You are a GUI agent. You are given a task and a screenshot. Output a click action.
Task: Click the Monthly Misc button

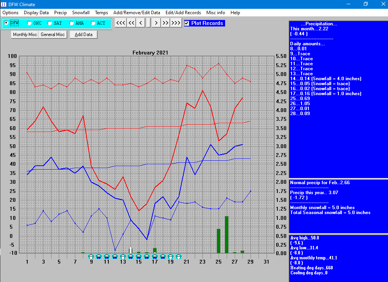point(25,35)
